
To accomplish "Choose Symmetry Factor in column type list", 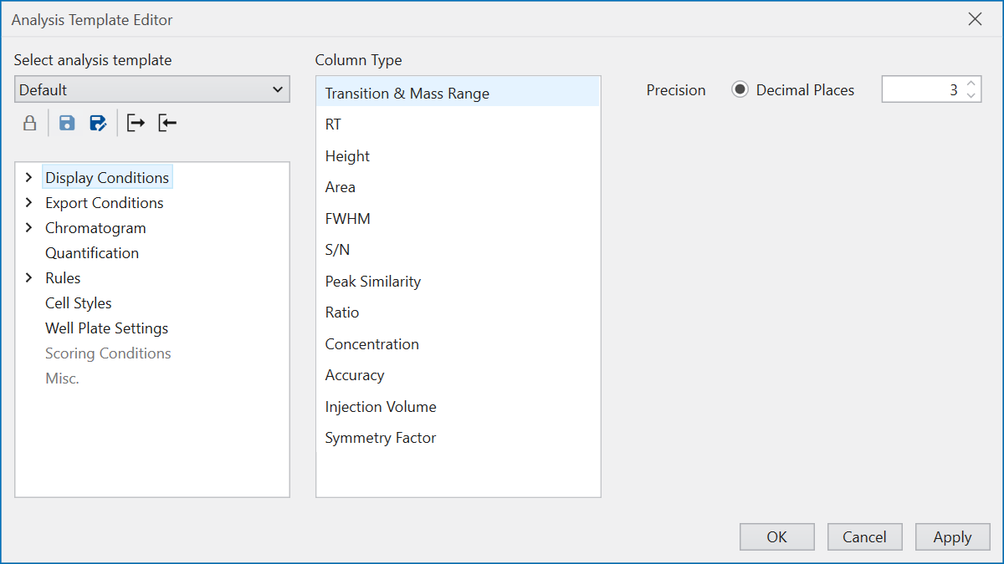I will coord(381,438).
